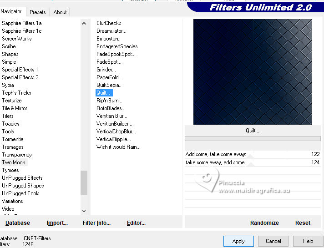Select Tramages category
This screenshot has width=324, height=248.
[13, 147]
